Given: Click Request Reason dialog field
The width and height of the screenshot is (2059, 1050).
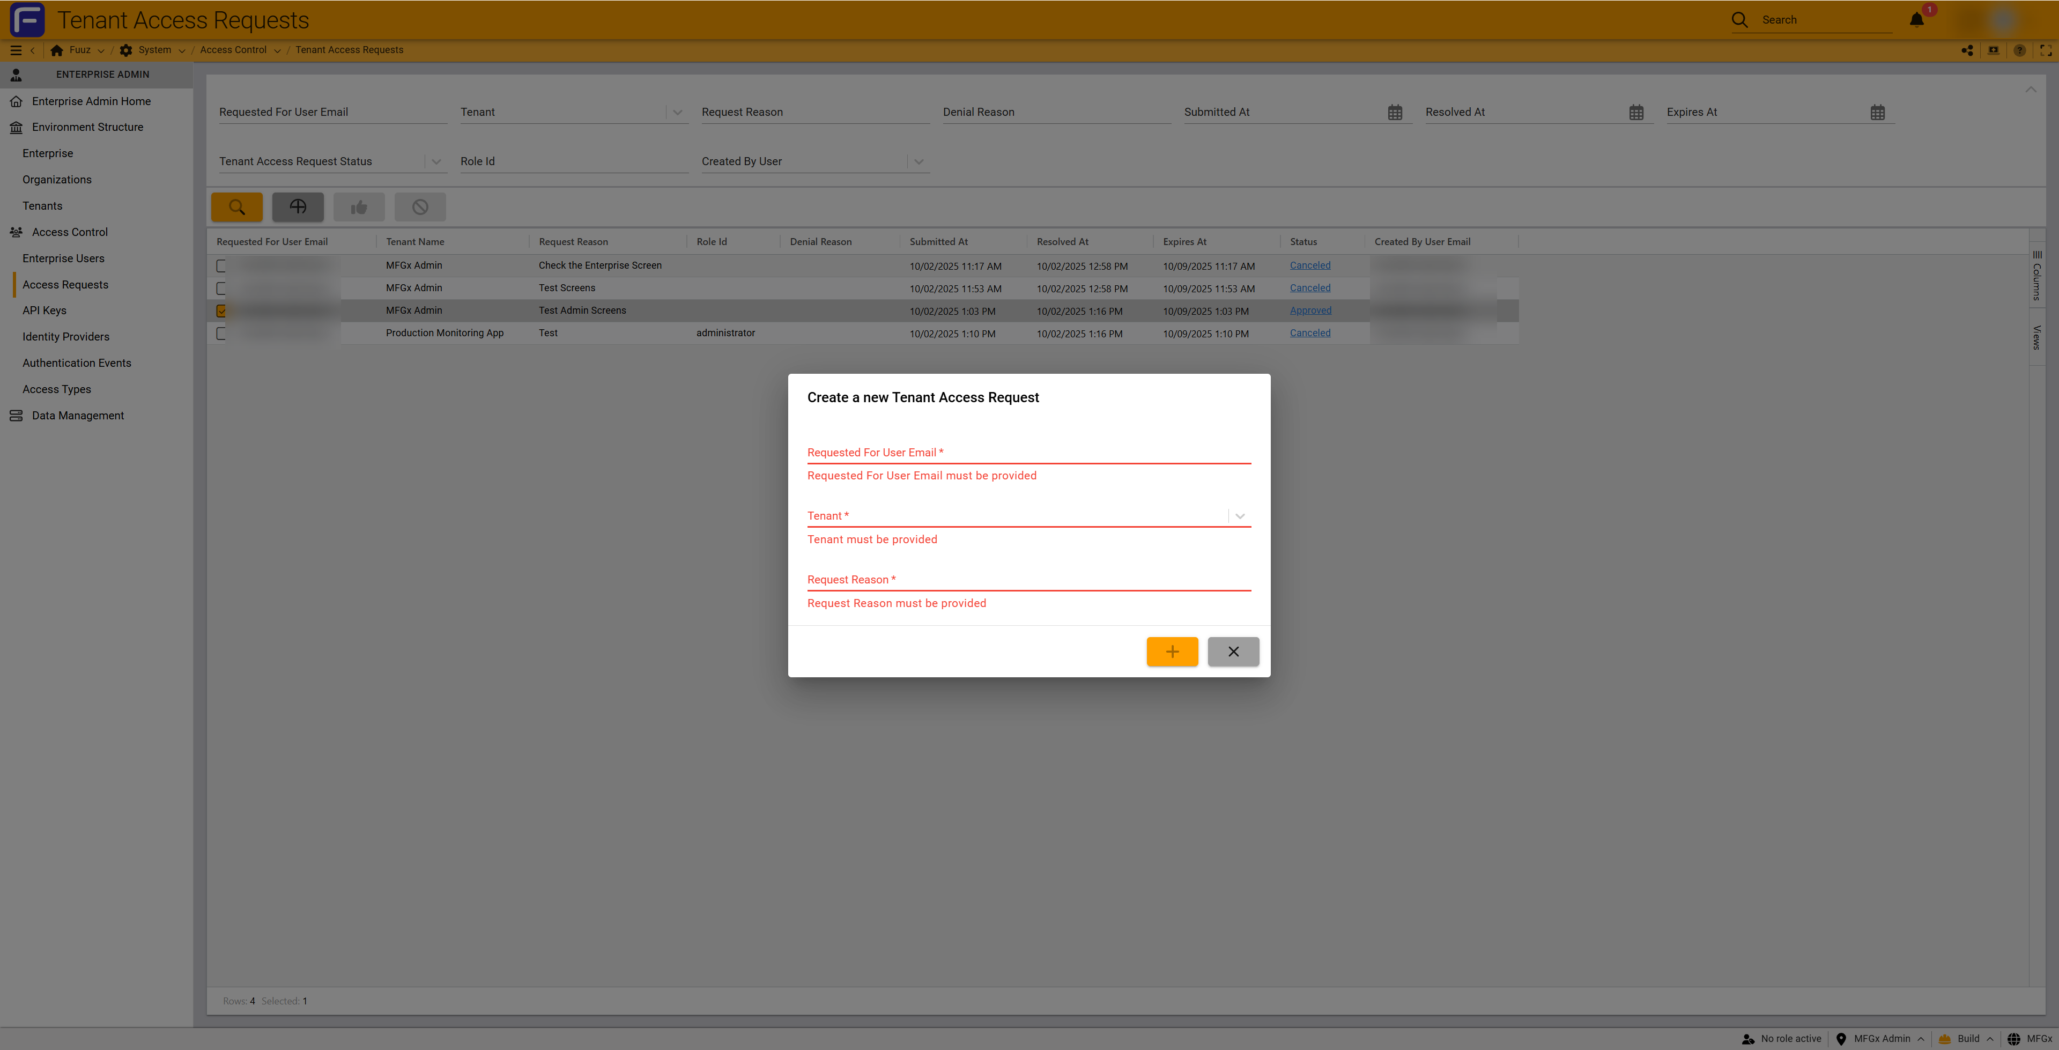Looking at the screenshot, I should [x=1029, y=580].
